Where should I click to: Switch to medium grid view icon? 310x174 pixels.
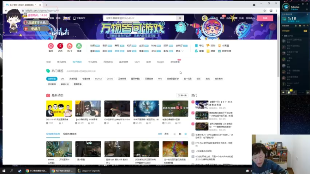pos(180,134)
